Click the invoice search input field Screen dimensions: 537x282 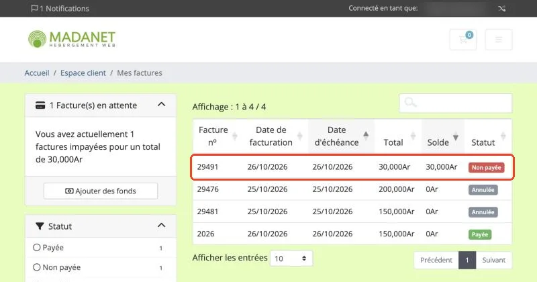(x=456, y=103)
